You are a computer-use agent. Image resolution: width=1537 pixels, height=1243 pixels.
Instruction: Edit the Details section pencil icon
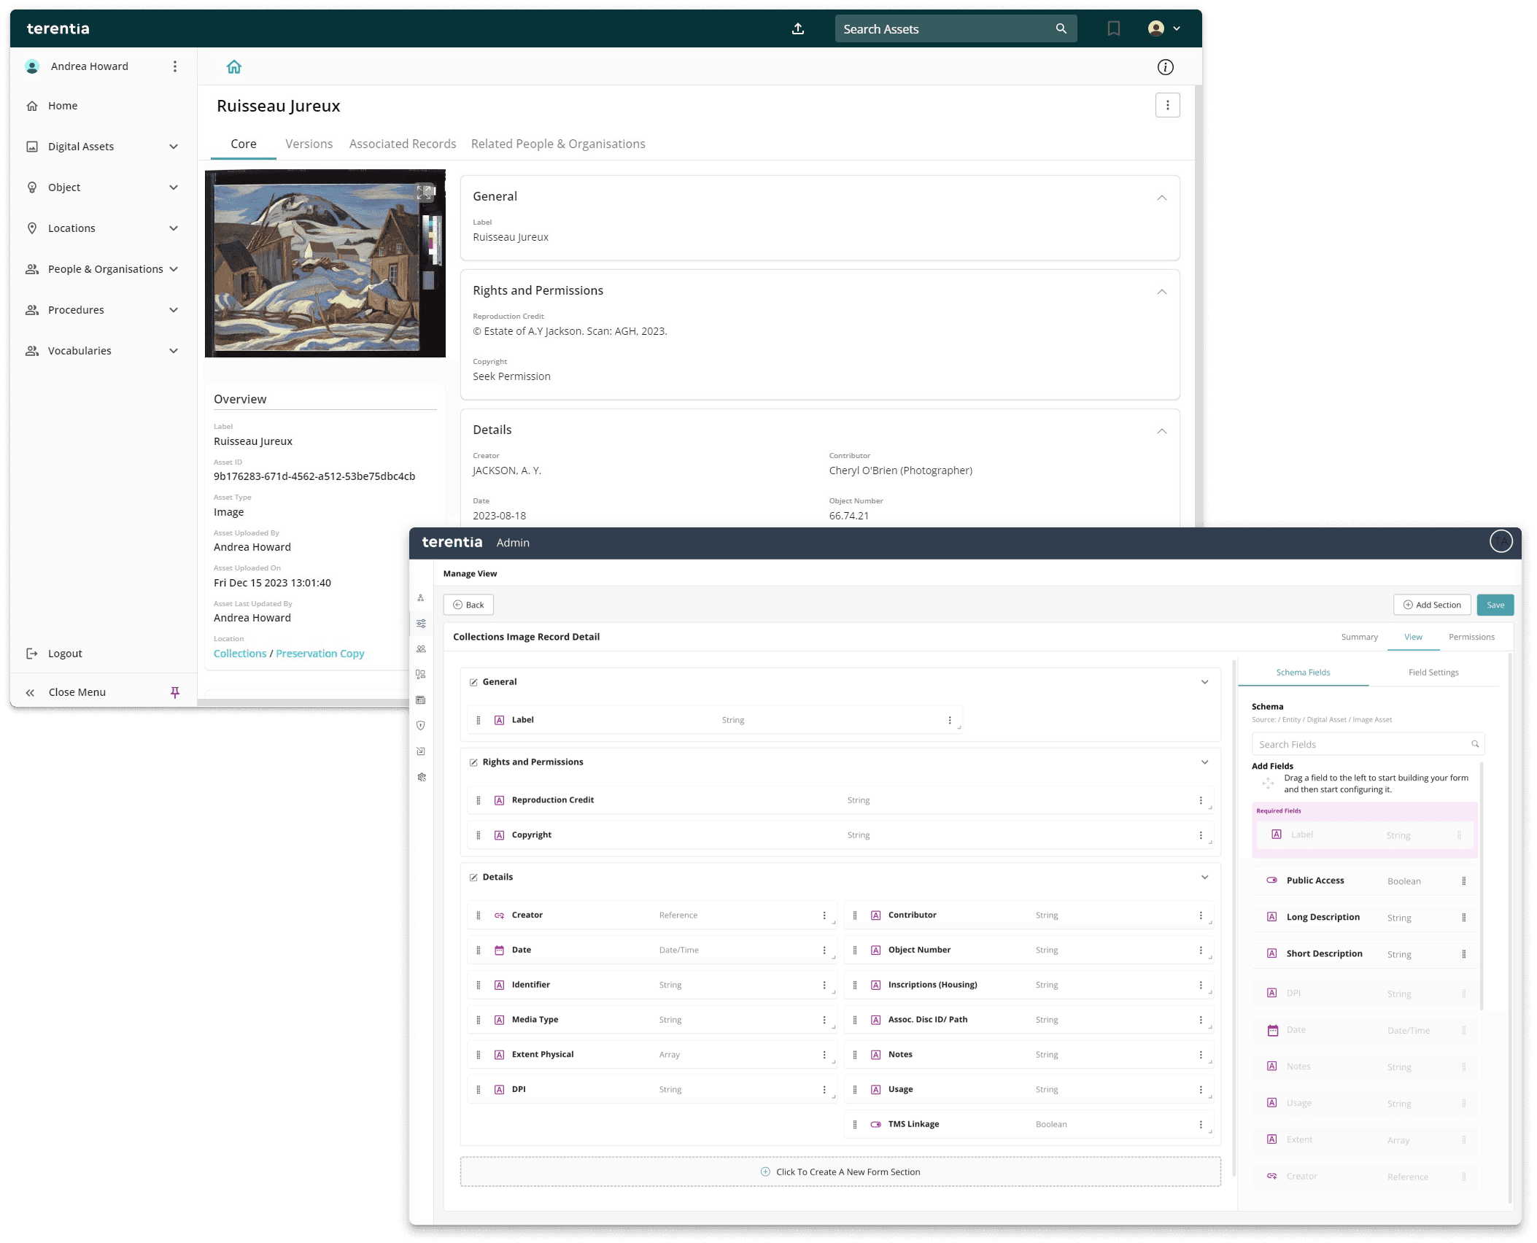(x=473, y=878)
